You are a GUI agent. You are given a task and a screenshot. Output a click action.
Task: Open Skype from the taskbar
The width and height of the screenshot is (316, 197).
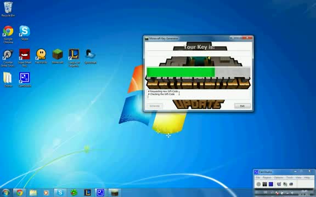click(60, 193)
